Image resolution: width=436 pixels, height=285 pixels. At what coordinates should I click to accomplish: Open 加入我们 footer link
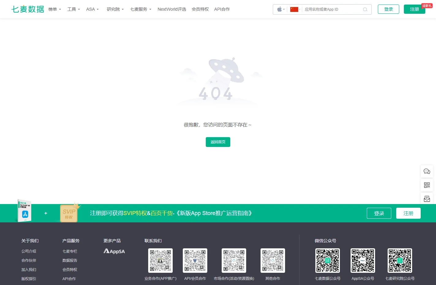click(x=29, y=269)
